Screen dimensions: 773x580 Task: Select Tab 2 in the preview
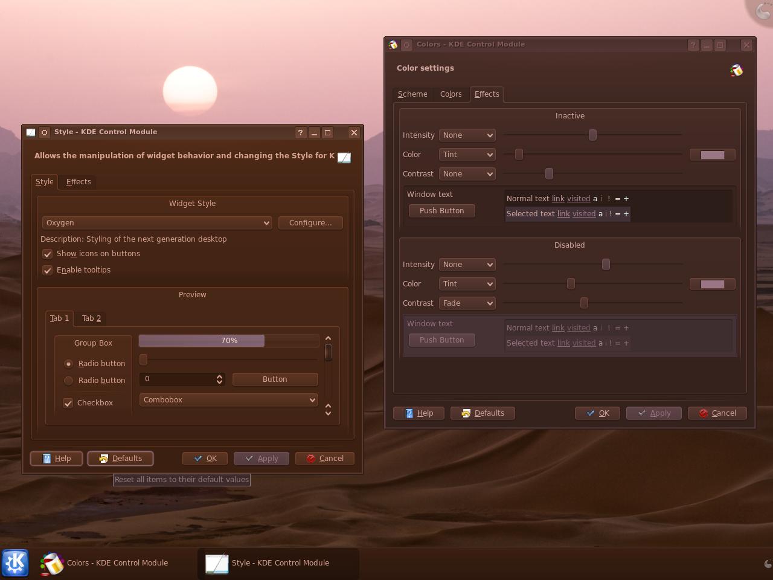point(91,318)
